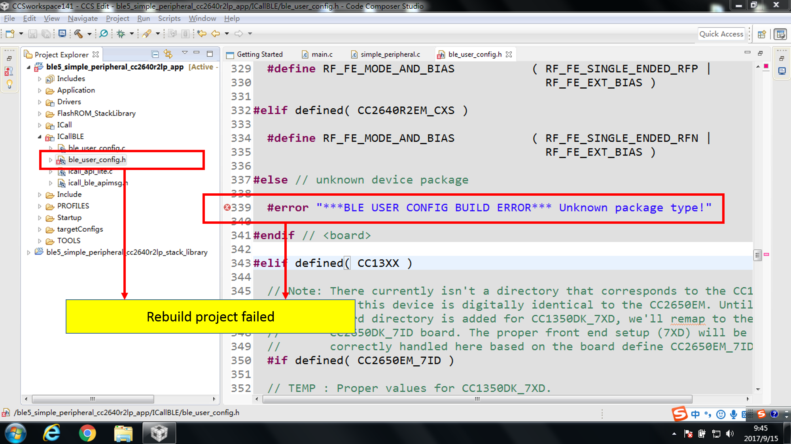Toggle Link with Editor in Project Explorer
Image resolution: width=791 pixels, height=444 pixels.
click(x=168, y=54)
